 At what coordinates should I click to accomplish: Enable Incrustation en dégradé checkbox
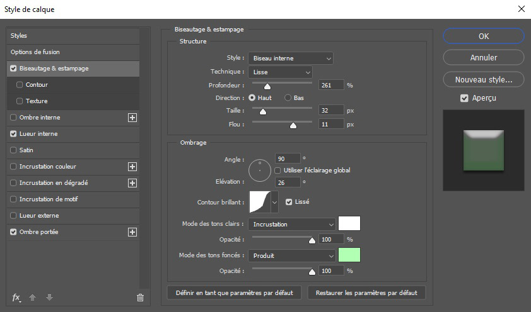13,182
